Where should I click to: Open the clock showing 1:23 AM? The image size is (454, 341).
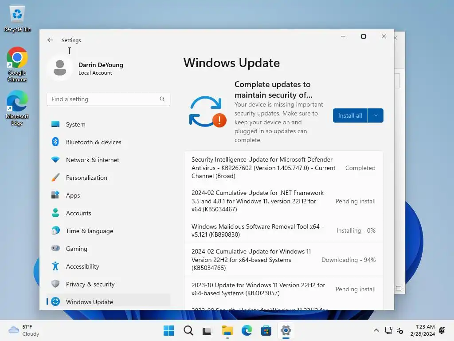tap(423, 330)
